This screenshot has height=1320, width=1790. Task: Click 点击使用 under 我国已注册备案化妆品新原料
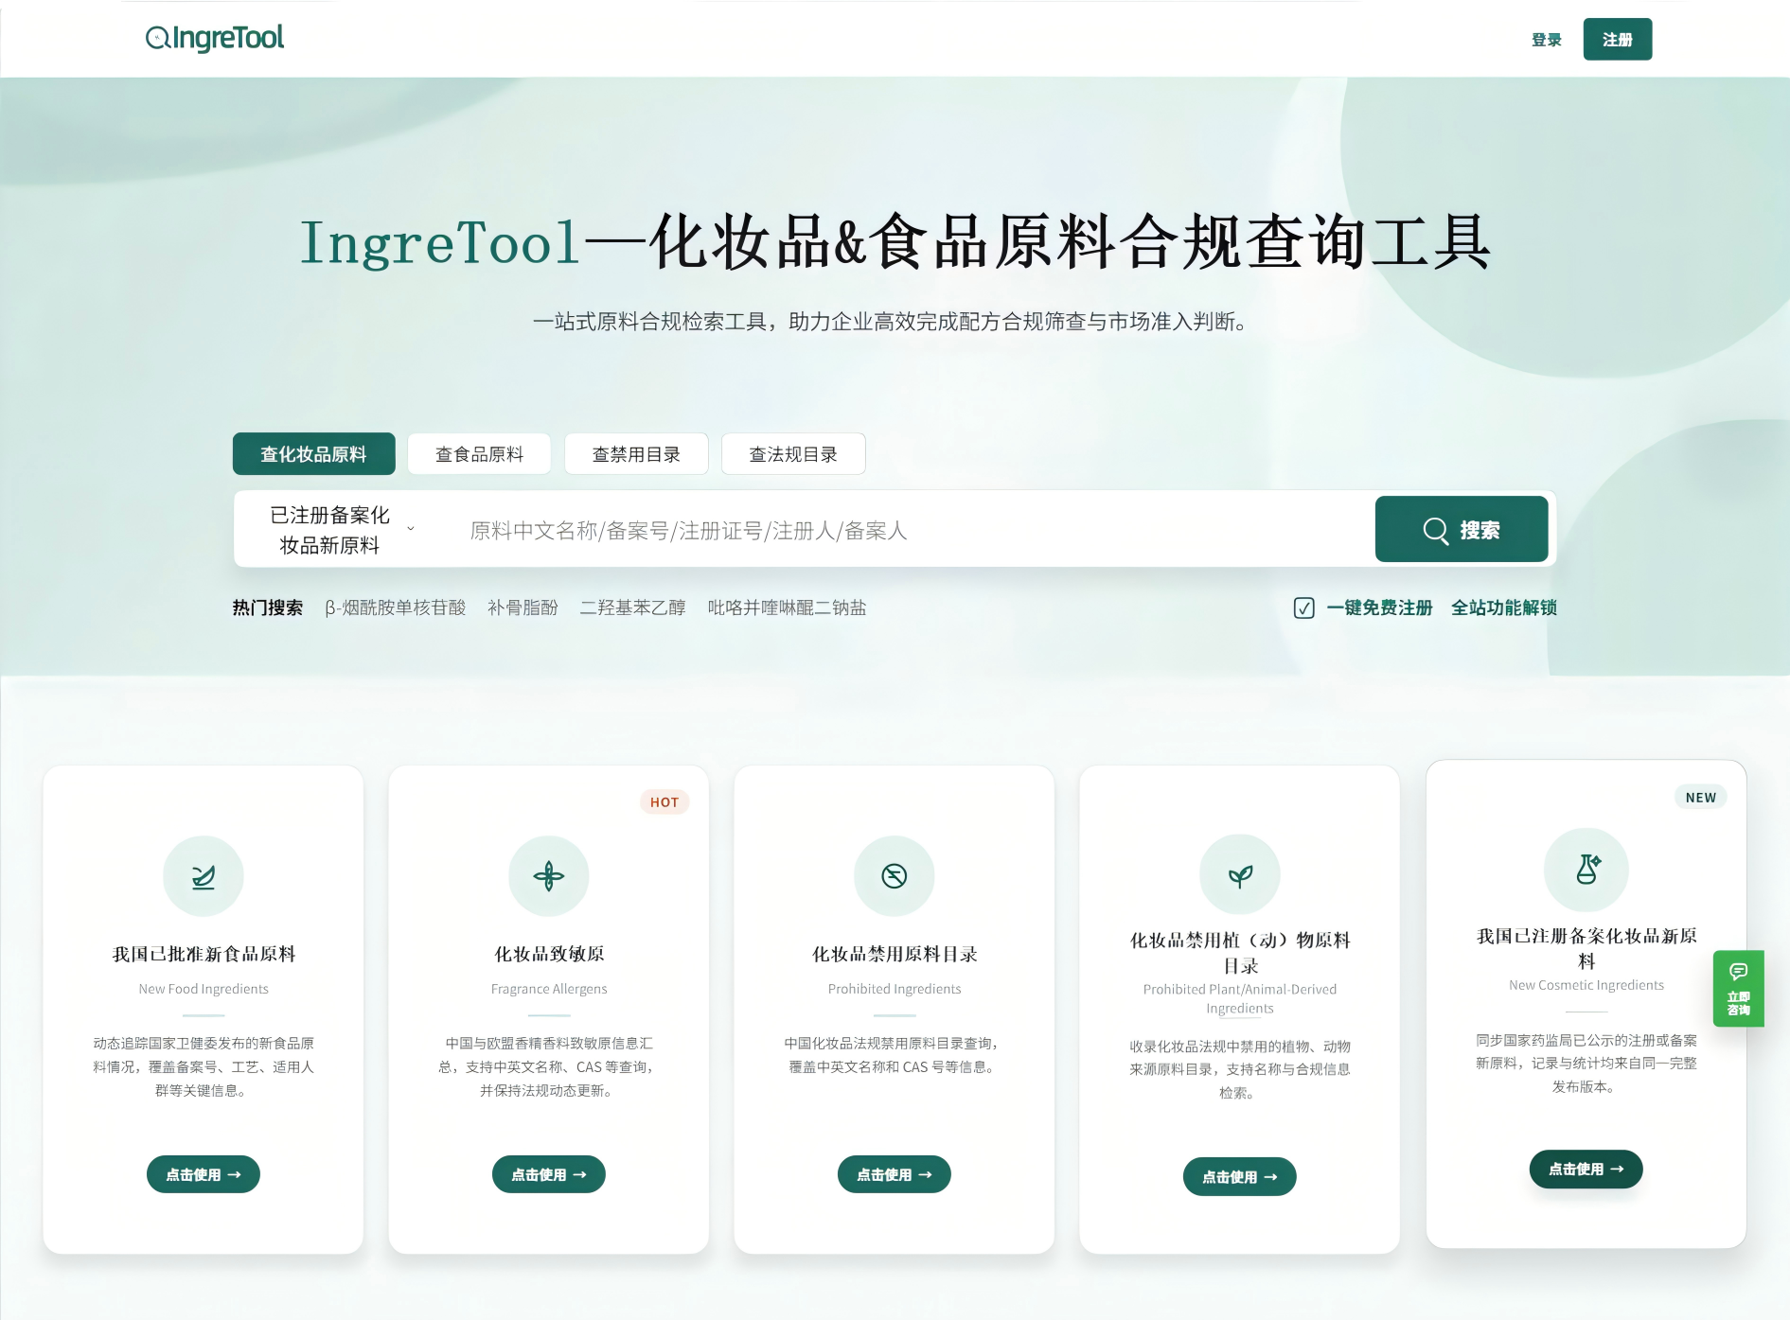coord(1586,1170)
